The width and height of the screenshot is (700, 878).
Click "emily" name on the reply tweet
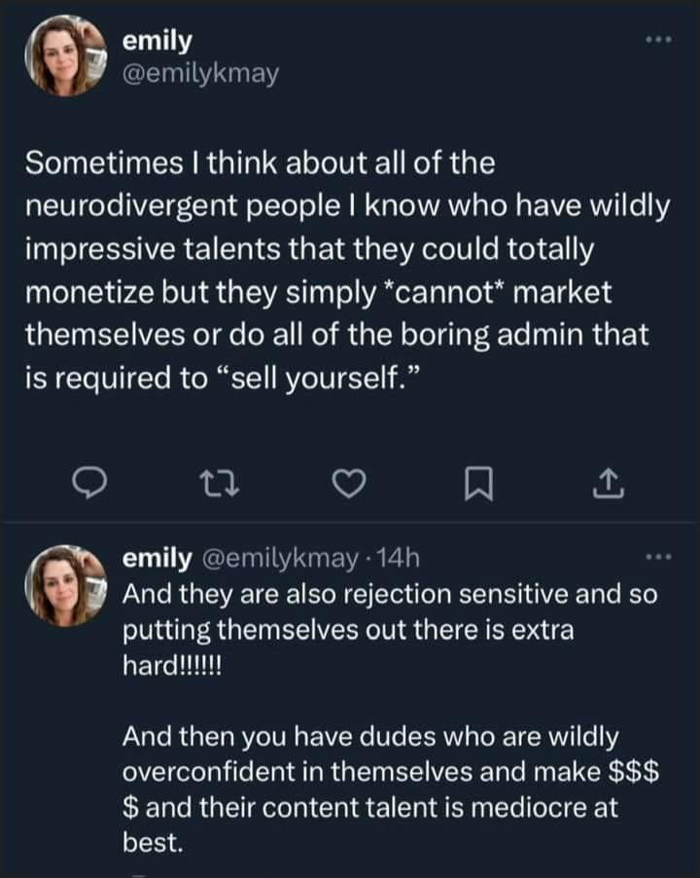[157, 558]
